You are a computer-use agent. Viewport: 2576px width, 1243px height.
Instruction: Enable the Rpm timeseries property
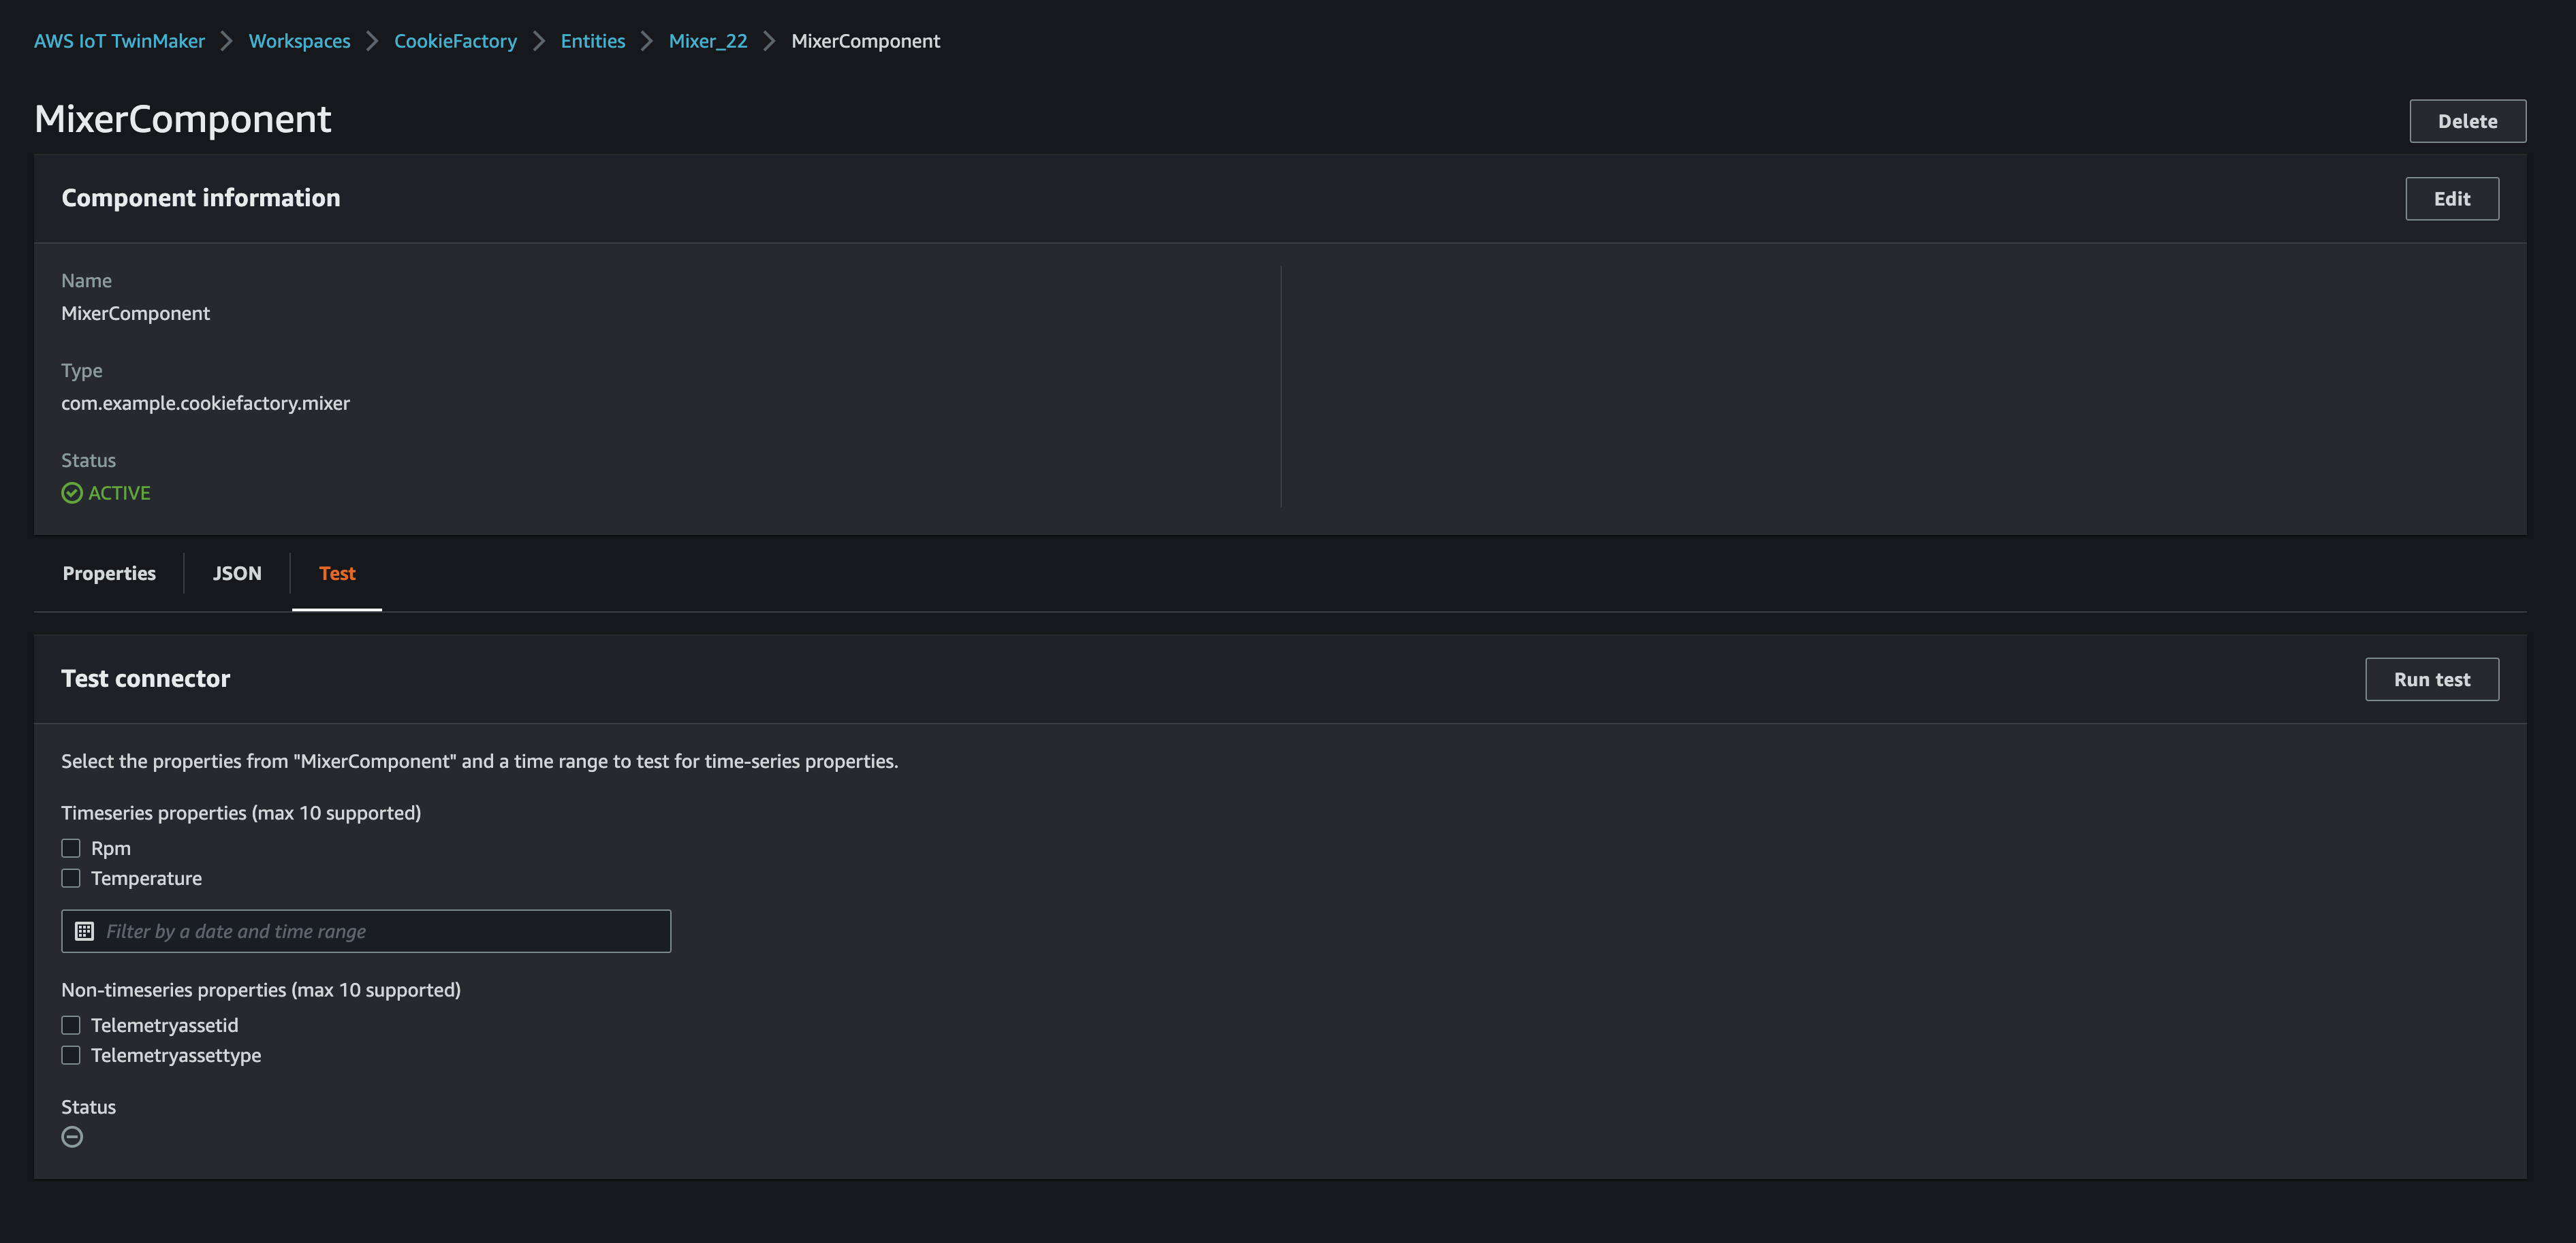pos(71,847)
